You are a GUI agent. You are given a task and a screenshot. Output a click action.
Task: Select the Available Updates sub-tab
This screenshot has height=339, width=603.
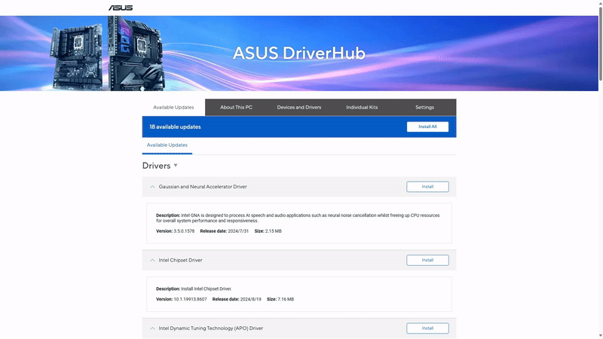pos(167,145)
